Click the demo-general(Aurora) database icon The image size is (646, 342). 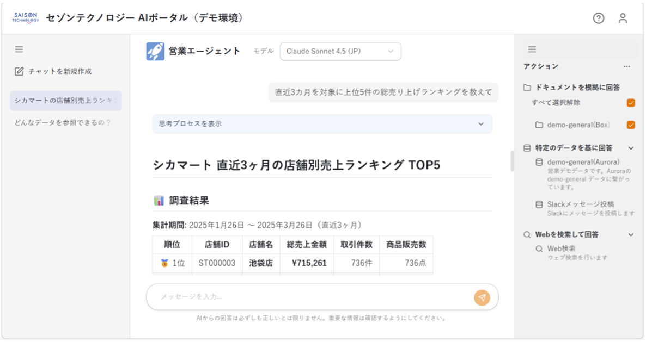[x=539, y=163]
